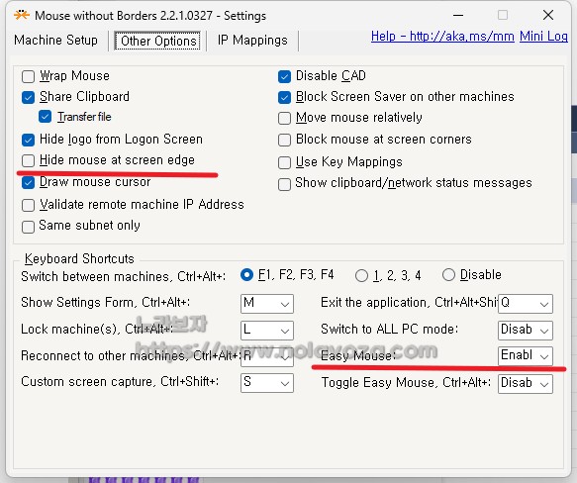Screen dimensions: 577x483
Task: Open the Exit the application key dropdown
Action: (x=526, y=304)
